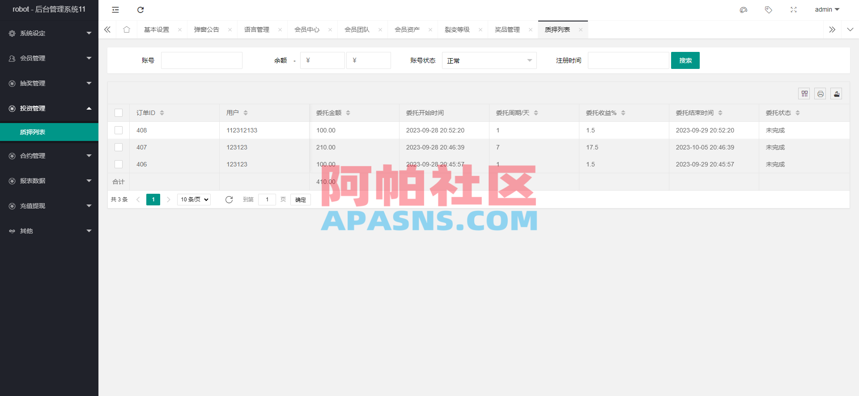
Task: Open the 10 条/页 page size dropdown
Action: [x=194, y=200]
